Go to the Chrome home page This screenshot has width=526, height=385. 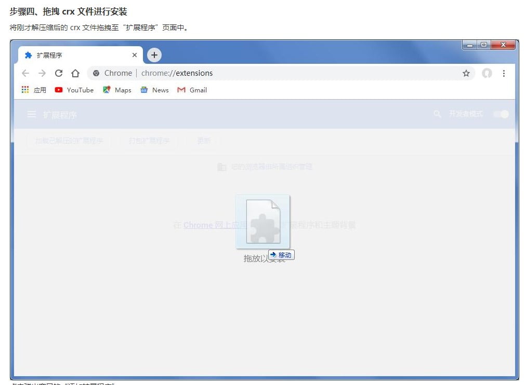(75, 73)
